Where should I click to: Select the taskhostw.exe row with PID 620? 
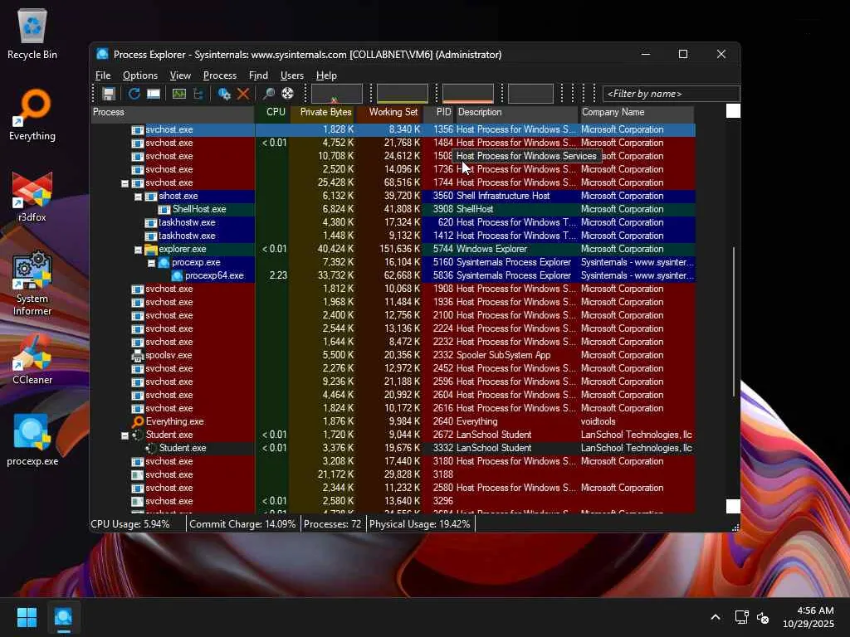pyautogui.click(x=393, y=222)
